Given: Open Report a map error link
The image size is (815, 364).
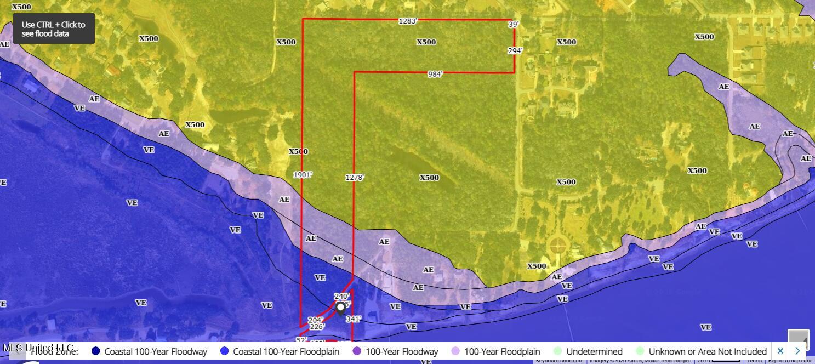Looking at the screenshot, I should point(789,361).
